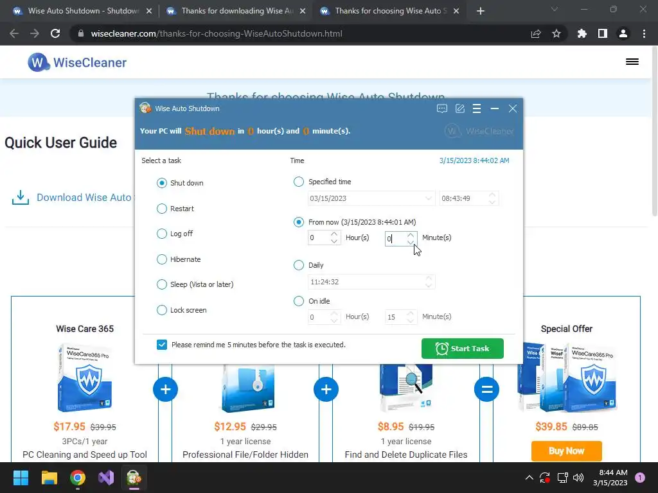Open a new browser tab
The width and height of the screenshot is (658, 493).
(x=481, y=11)
